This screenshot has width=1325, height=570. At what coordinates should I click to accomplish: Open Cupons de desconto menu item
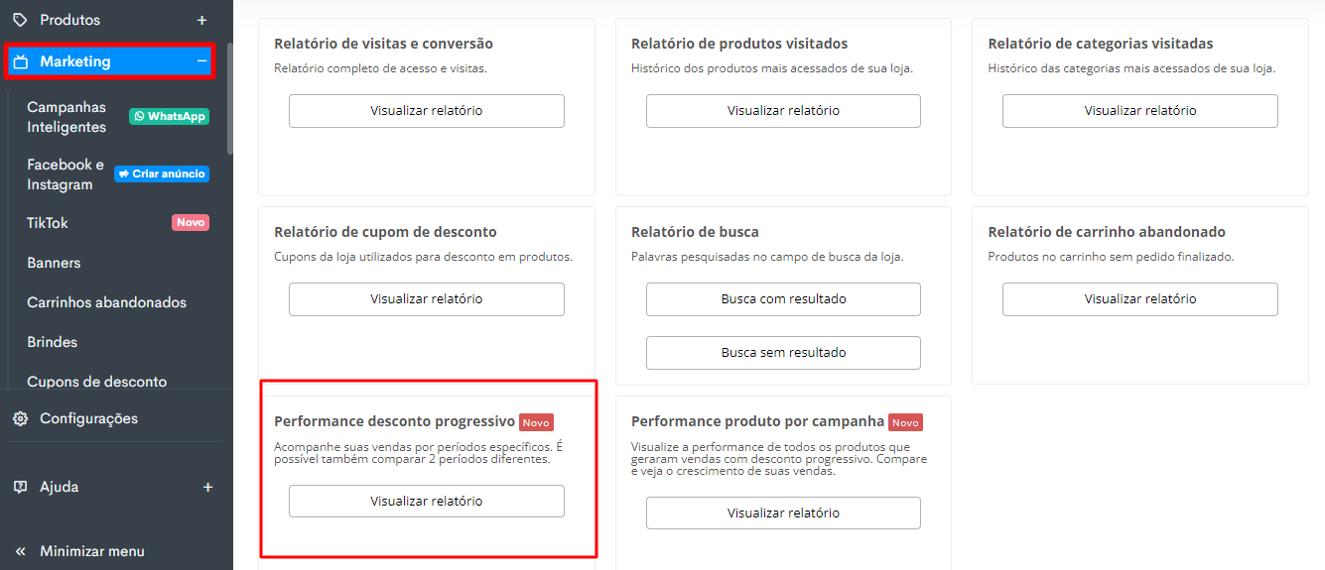click(96, 382)
